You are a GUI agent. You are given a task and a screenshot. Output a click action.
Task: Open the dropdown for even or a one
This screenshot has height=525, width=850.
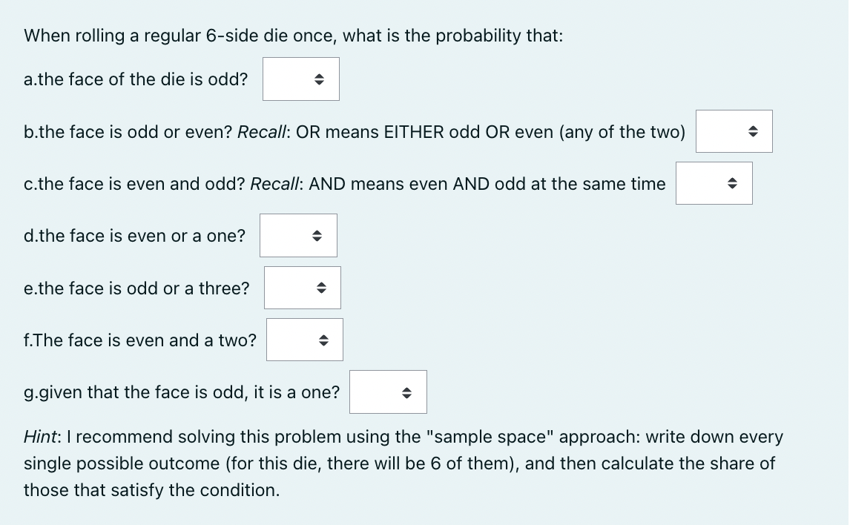click(298, 235)
